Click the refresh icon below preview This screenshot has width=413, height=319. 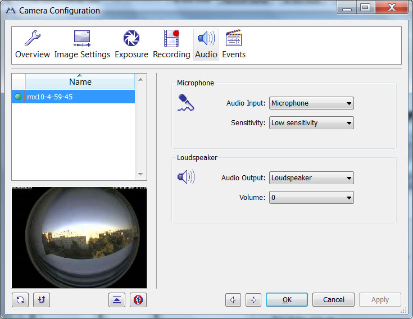(x=20, y=300)
